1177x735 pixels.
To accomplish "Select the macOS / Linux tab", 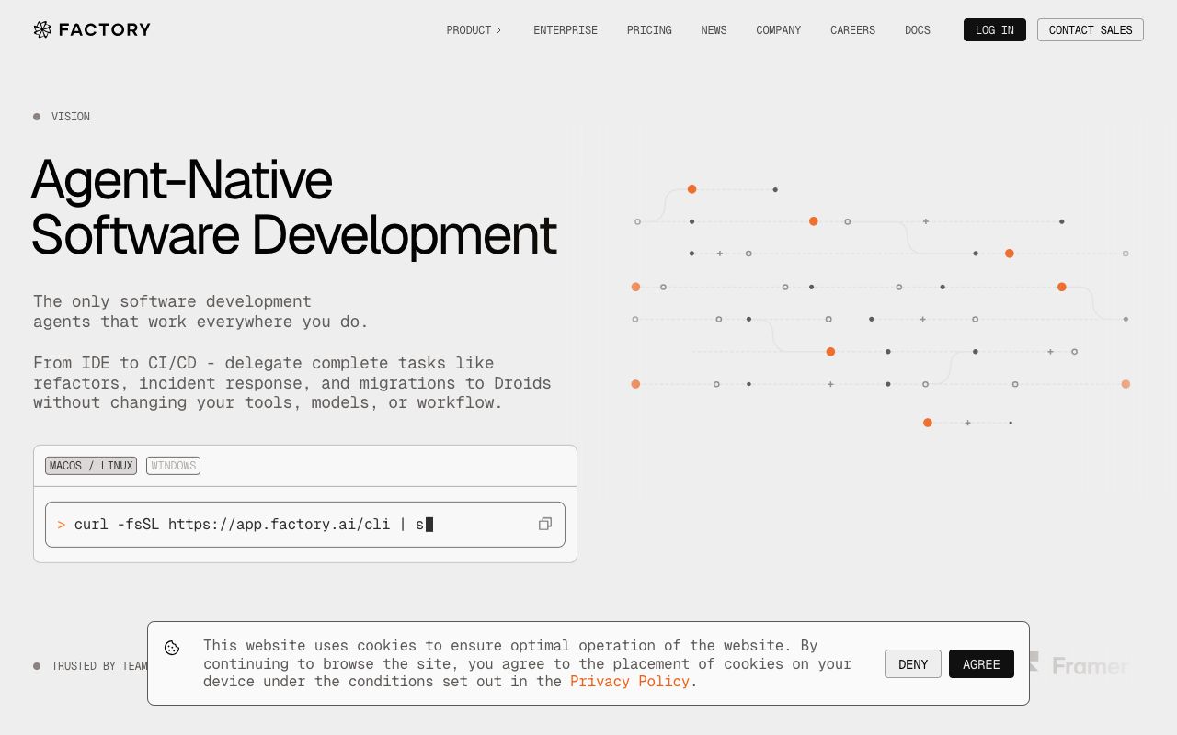I will click(x=91, y=466).
